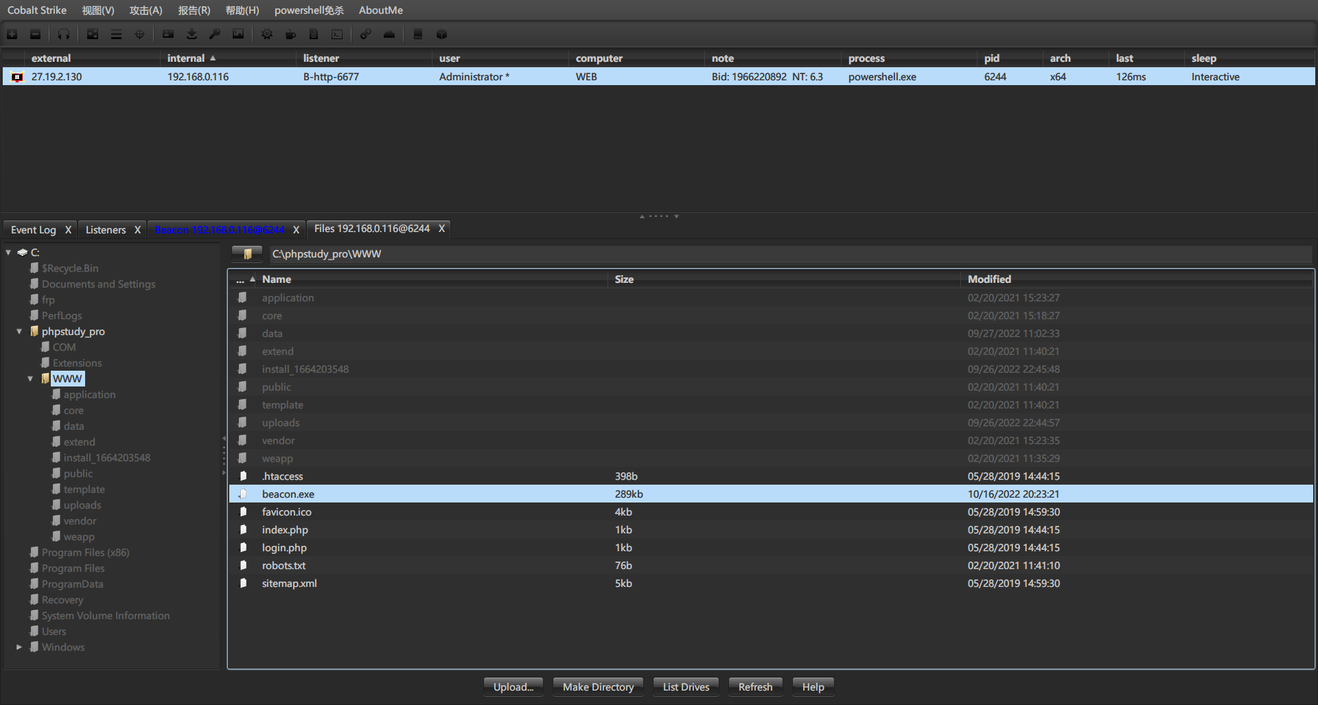This screenshot has width=1318, height=705.
Task: Click the List Drives button
Action: (686, 687)
